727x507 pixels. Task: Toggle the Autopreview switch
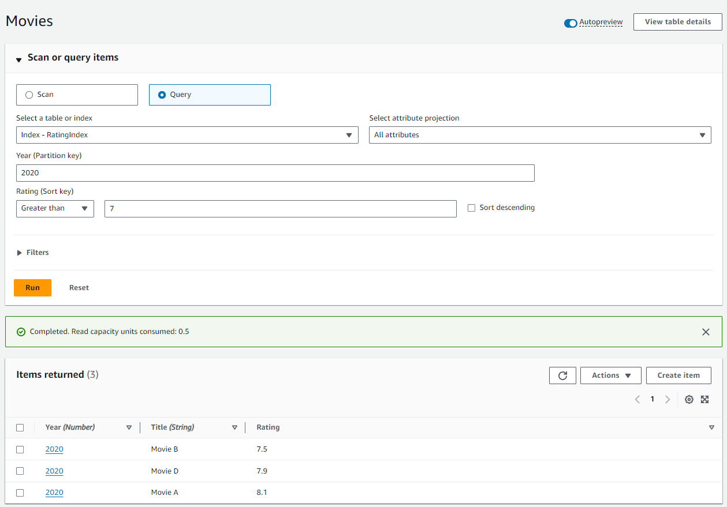tap(571, 23)
